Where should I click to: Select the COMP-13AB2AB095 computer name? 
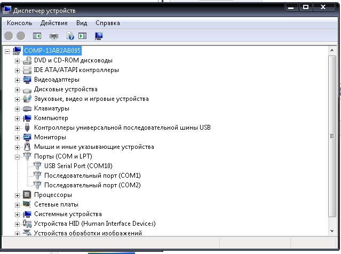coord(52,51)
